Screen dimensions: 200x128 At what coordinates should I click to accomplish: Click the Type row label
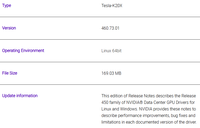pos(7,6)
